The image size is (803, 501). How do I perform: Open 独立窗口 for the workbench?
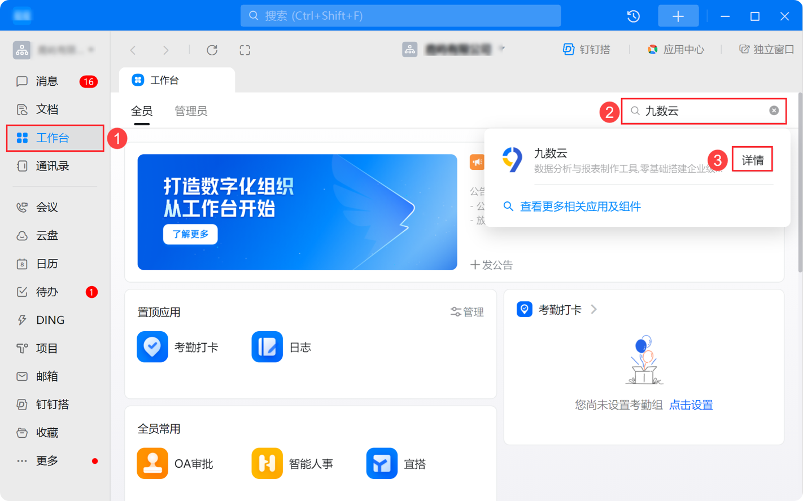coord(766,50)
